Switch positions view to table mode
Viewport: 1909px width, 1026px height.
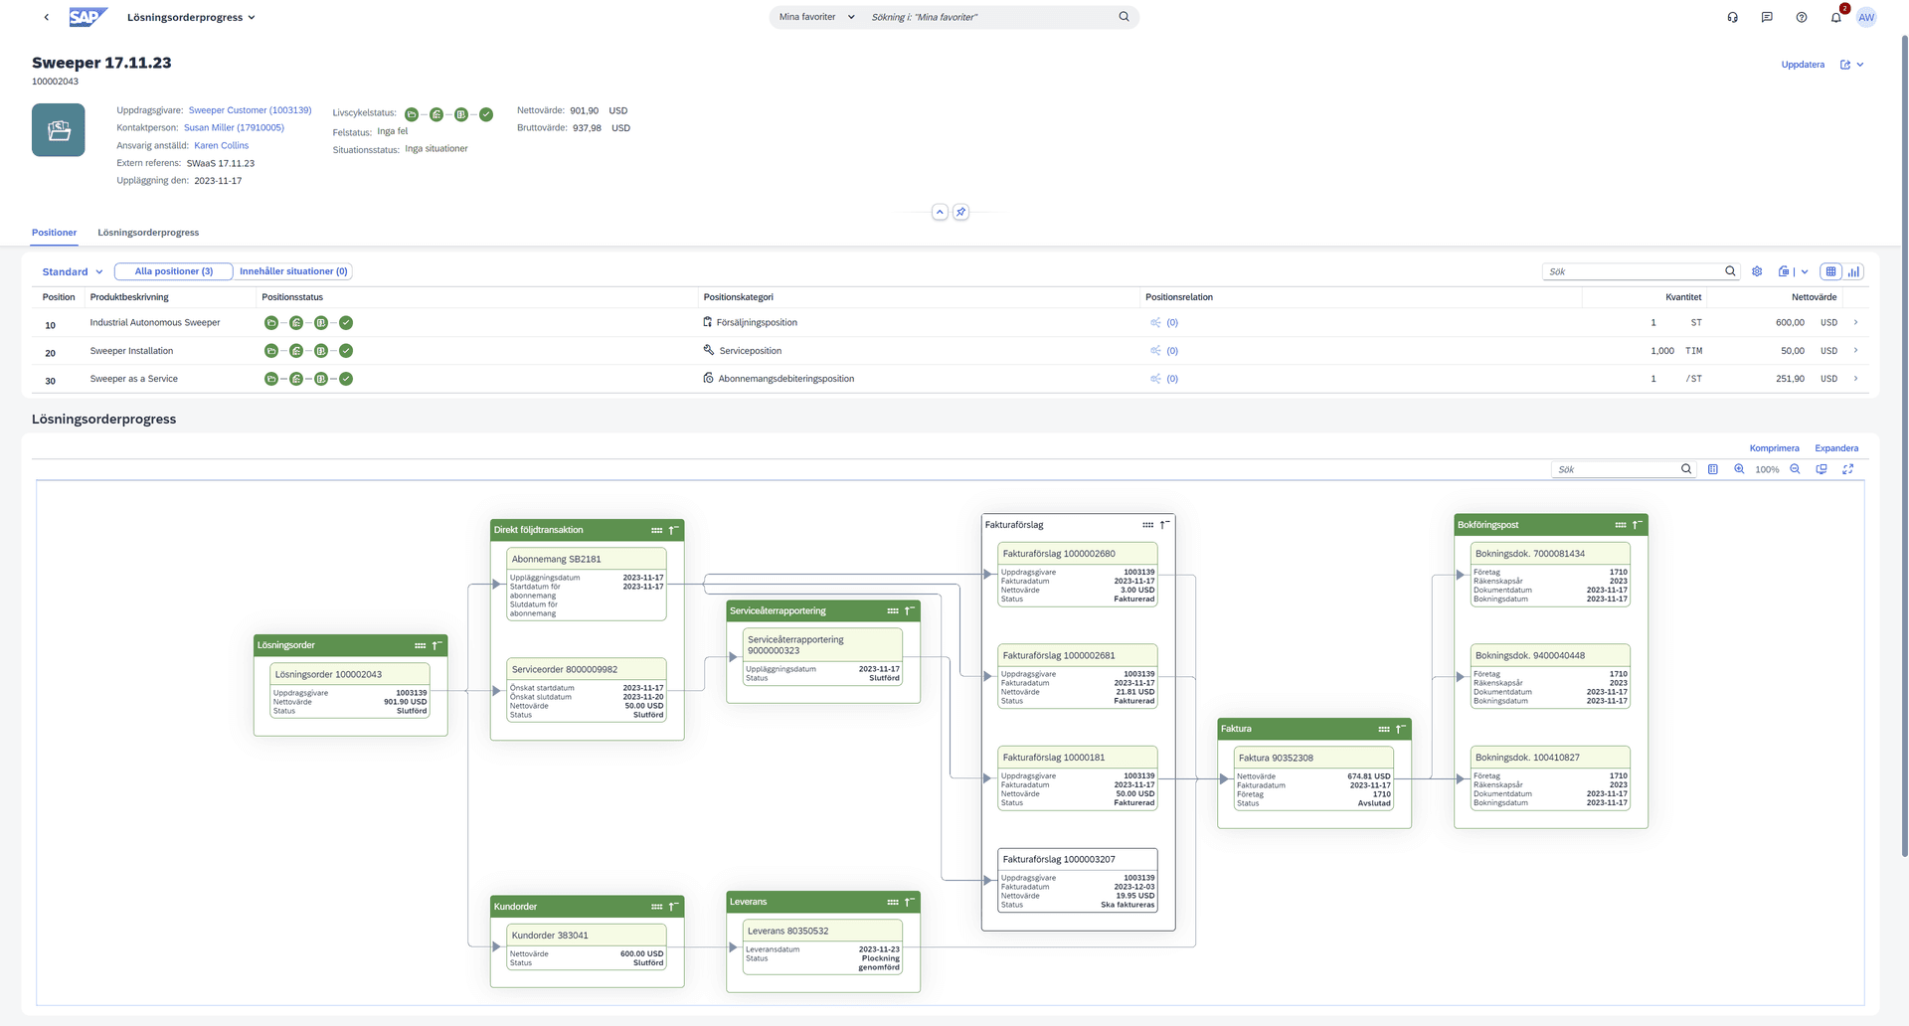[1830, 271]
